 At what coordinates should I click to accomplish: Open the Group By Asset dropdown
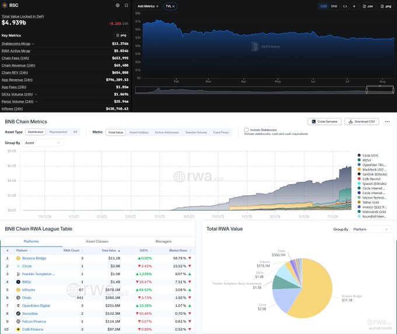tap(43, 143)
